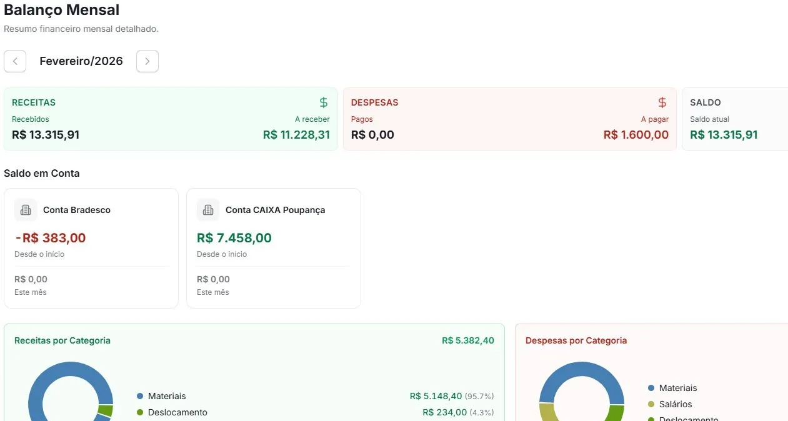Click the A receber value R$ 11.228,31

296,134
